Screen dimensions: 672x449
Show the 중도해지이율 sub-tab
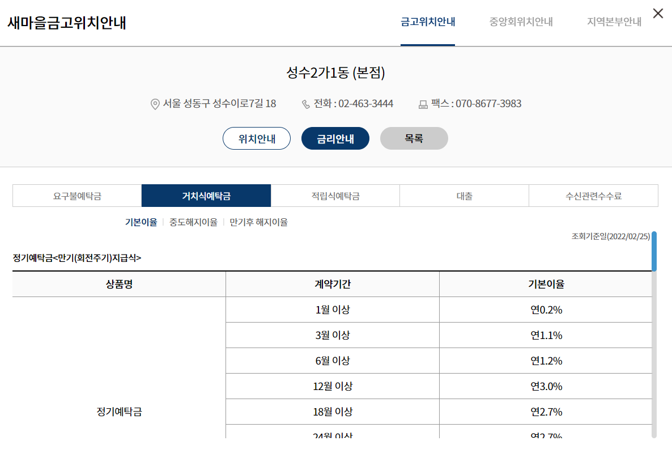(x=193, y=222)
